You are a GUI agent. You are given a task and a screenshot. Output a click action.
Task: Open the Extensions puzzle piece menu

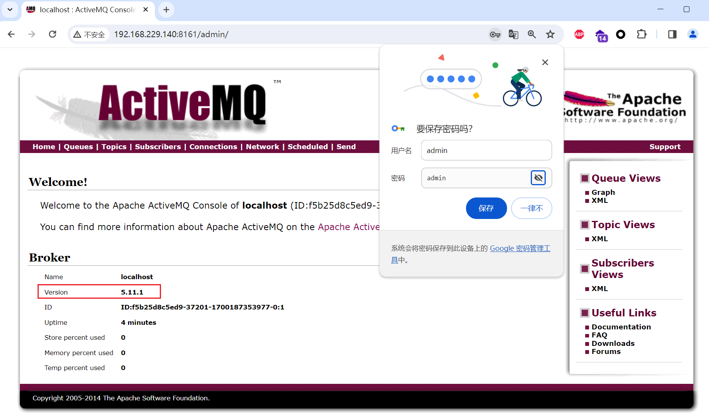[642, 35]
